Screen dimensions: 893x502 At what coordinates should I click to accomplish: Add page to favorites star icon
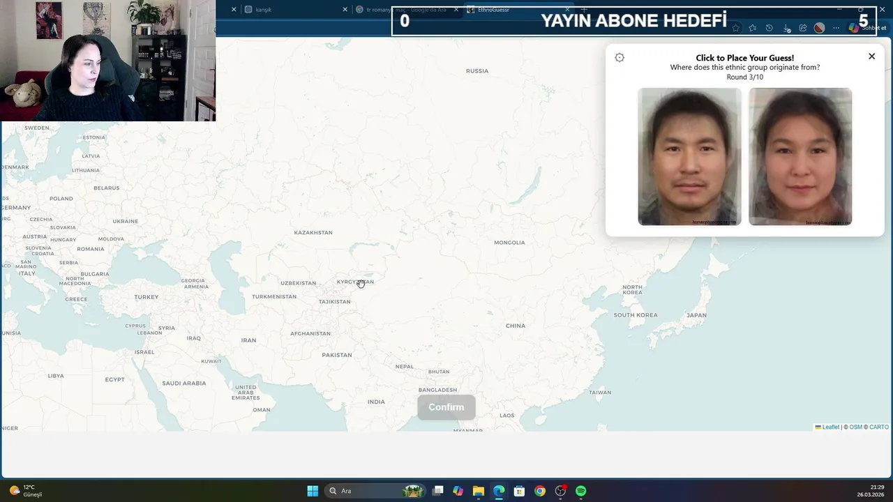[x=735, y=28]
